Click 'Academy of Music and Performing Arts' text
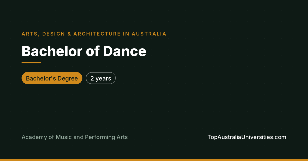The height and width of the screenshot is (161, 308). point(75,137)
